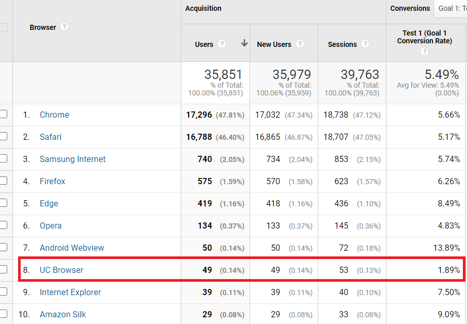The image size is (467, 324).
Task: Click Edge conversion rate 8.49%
Action: 449,203
